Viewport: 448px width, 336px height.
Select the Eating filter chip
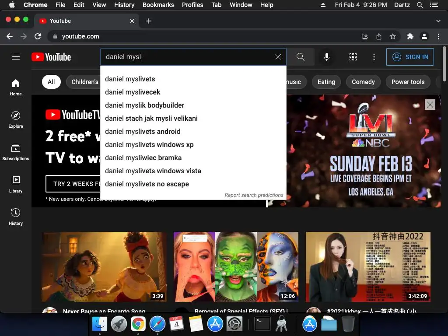coord(326,82)
